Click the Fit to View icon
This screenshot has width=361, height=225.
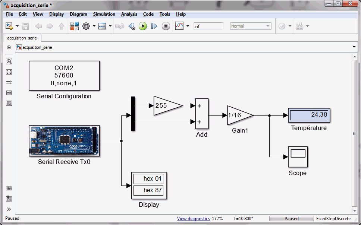9,72
